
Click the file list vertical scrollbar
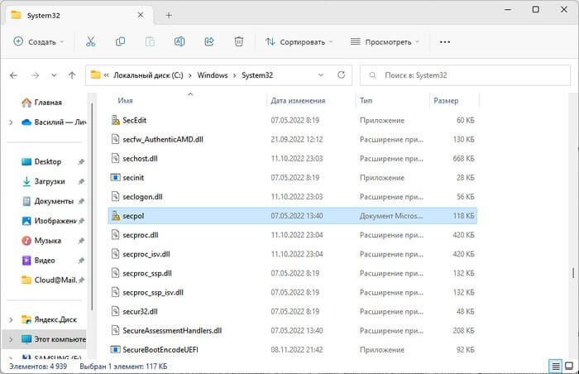click(573, 273)
